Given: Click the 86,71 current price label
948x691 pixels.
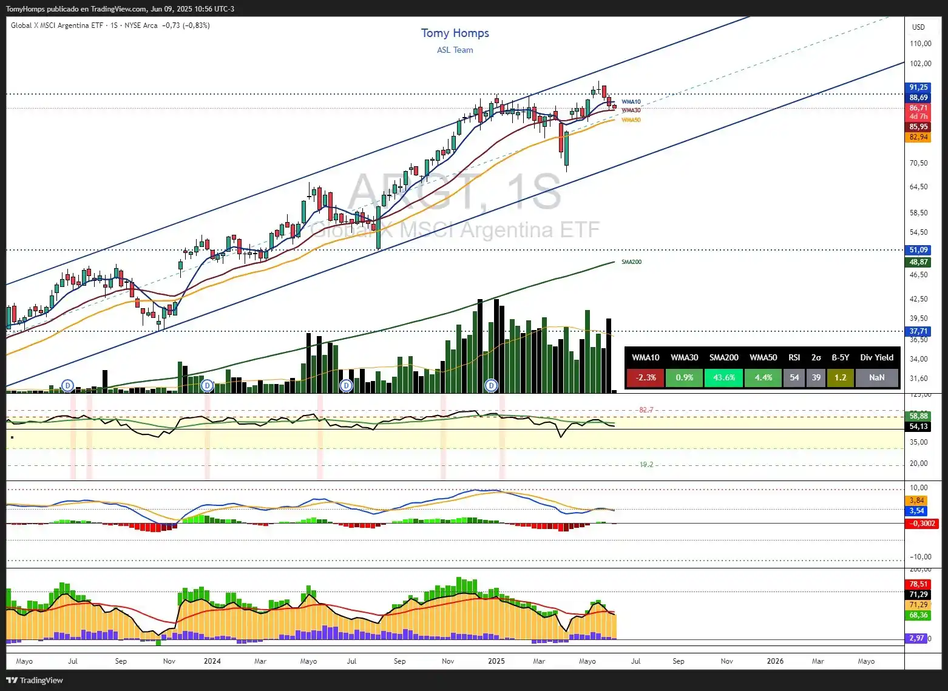Looking at the screenshot, I should click(918, 108).
